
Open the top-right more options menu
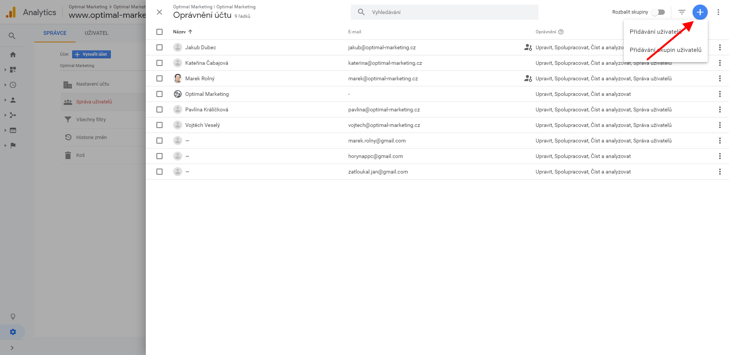718,12
